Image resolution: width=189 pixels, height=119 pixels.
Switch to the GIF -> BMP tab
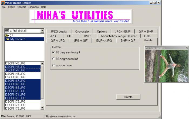[x=146, y=31]
